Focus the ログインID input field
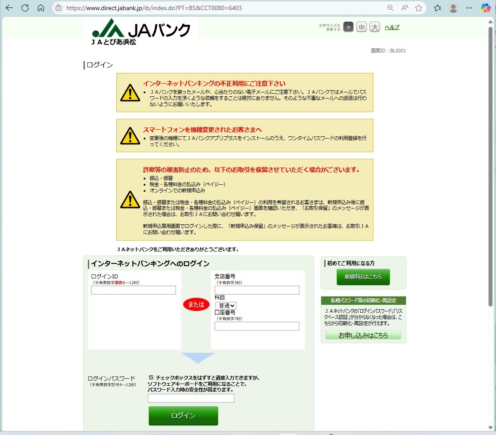This screenshot has width=496, height=435. click(134, 290)
